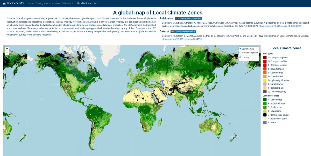Screen dimensions: 311x156
Task: Open the Home nav item
Action: 30,3
